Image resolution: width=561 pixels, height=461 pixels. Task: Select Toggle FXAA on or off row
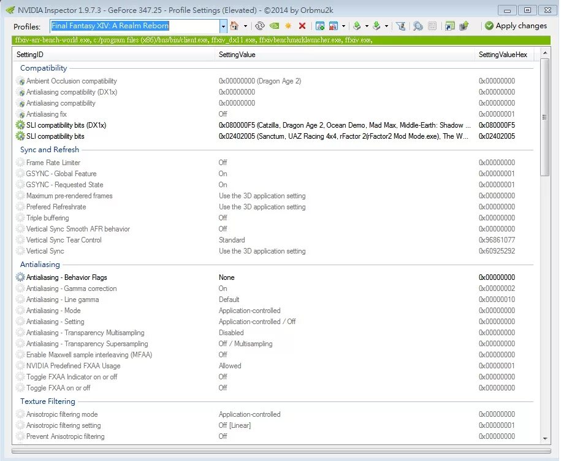click(x=273, y=388)
